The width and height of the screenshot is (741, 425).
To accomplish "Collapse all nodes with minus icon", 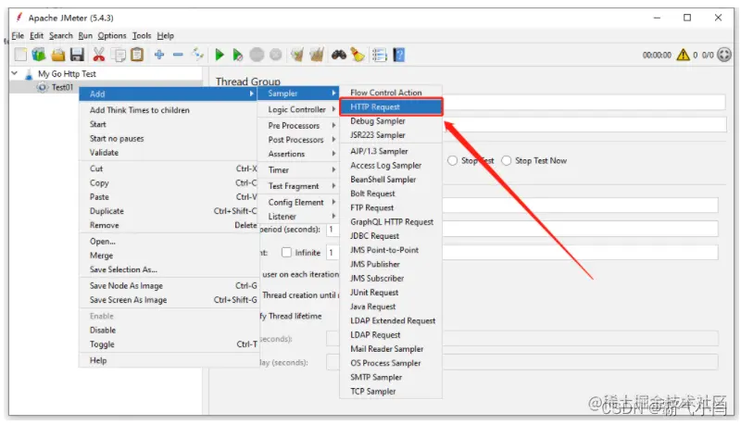I will [178, 55].
